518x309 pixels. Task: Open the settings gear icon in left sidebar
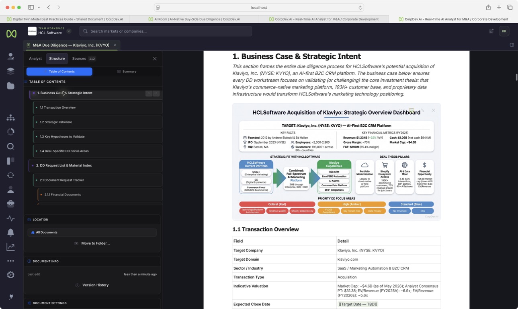(11, 275)
